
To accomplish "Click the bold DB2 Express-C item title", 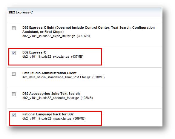I will click(x=34, y=52).
